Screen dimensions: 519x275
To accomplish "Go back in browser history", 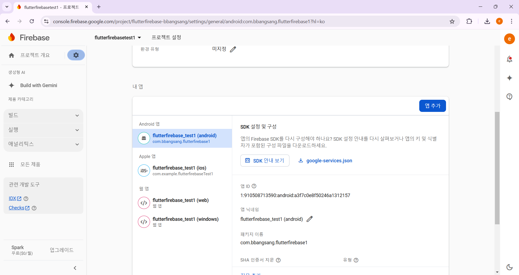I will (x=8, y=21).
